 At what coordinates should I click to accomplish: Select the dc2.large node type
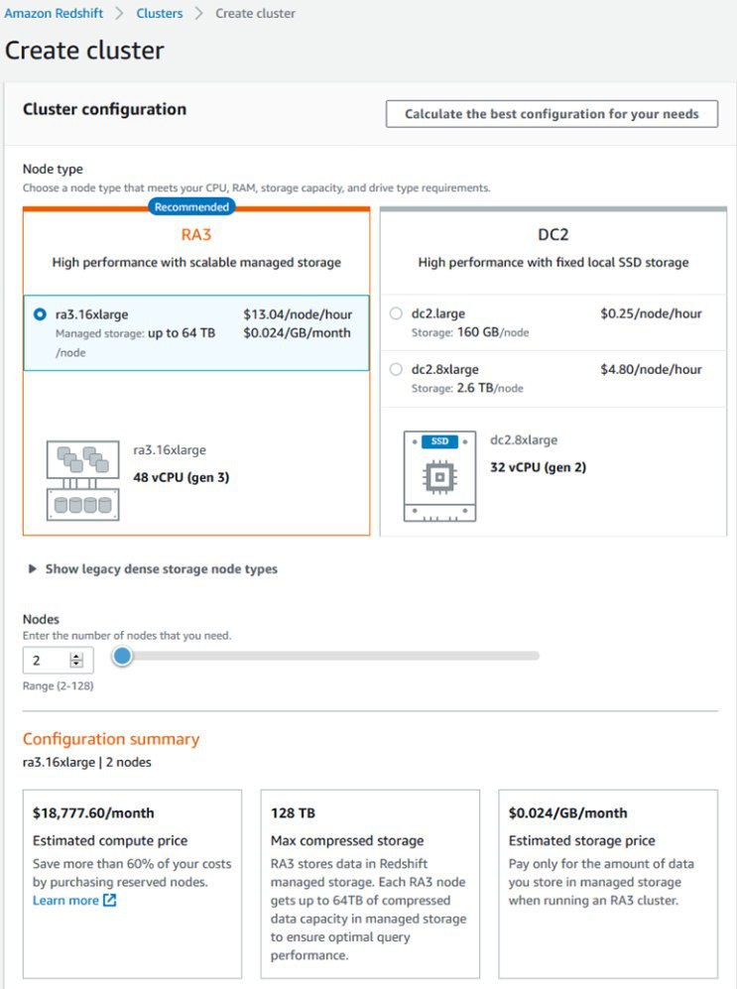[x=397, y=313]
